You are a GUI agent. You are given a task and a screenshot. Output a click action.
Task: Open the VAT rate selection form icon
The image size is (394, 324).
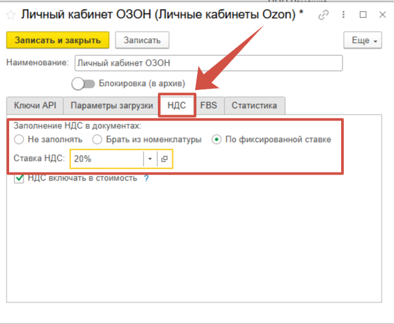click(164, 159)
